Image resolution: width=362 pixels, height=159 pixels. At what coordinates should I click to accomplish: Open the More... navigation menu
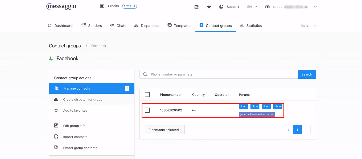click(308, 26)
